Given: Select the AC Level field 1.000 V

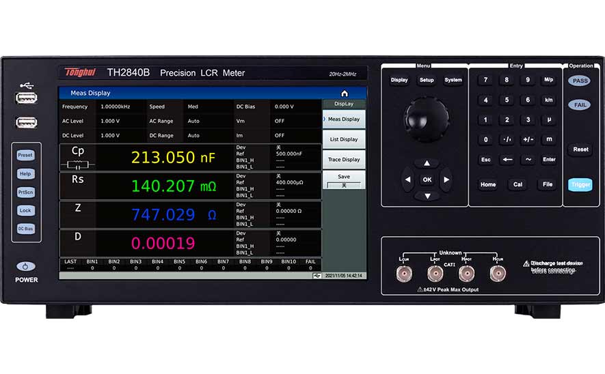Looking at the screenshot, I should (x=110, y=121).
